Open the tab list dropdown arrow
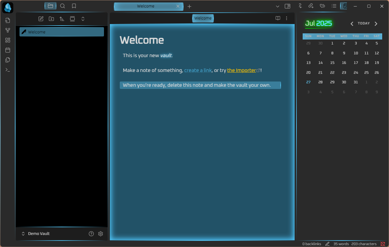Screen dimensions: 389x247 (x=278, y=6)
